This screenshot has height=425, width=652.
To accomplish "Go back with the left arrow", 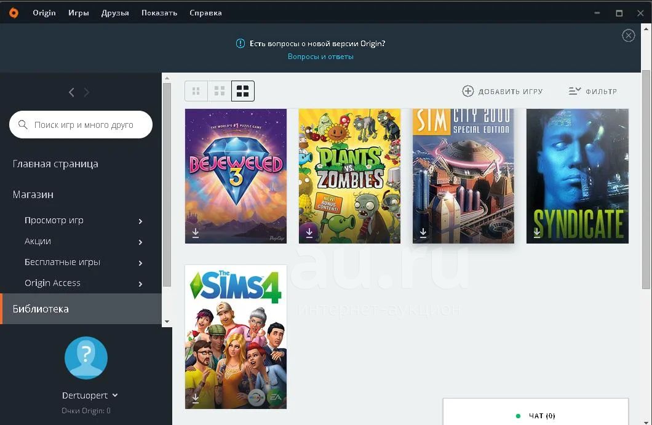I will point(71,92).
